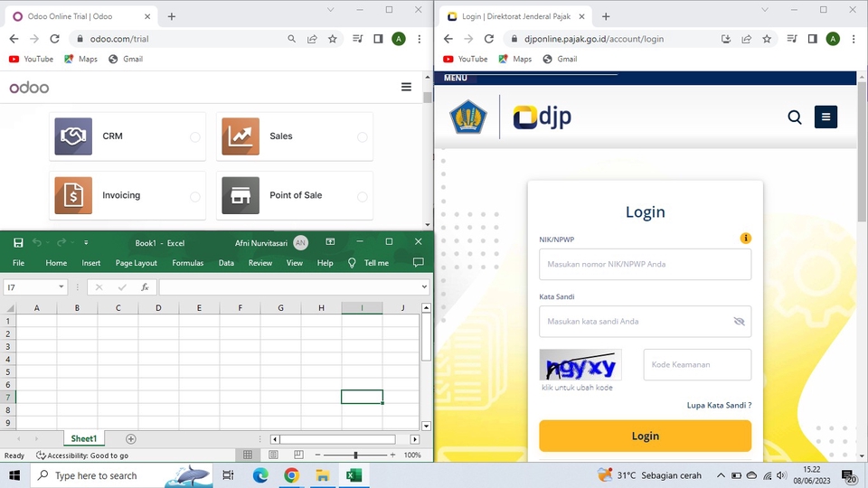Share the Odoo page via share icon
Viewport: 868px width, 488px height.
pyautogui.click(x=312, y=39)
